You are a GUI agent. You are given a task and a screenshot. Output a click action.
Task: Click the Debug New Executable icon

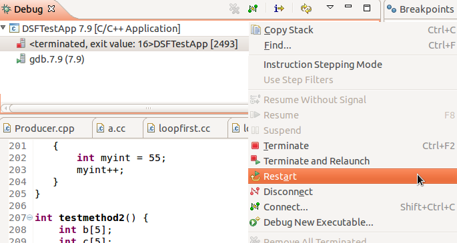(x=255, y=222)
